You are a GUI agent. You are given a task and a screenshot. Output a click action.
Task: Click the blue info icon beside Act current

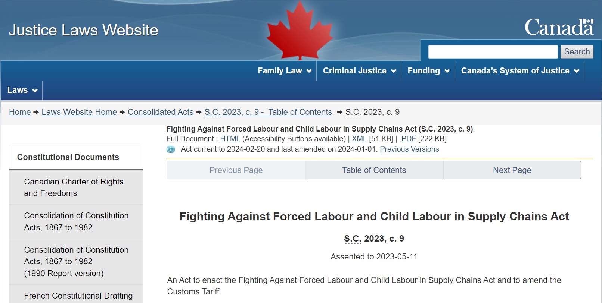click(171, 149)
